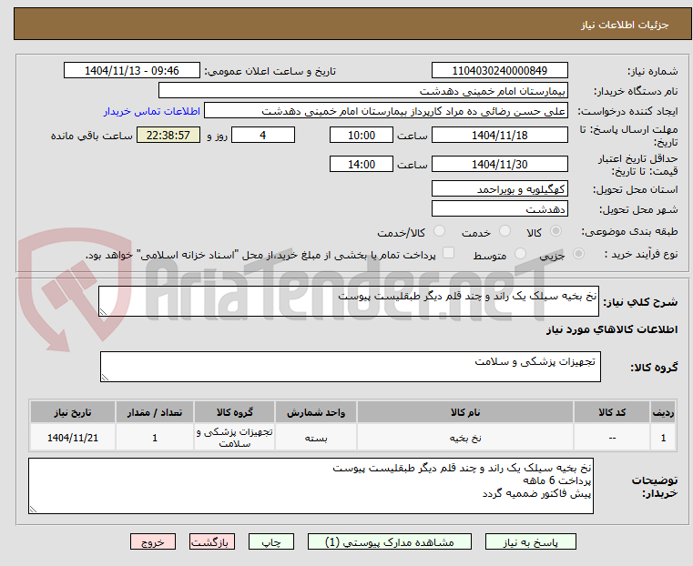Open اطلاعات تماس خریدار link
The width and height of the screenshot is (693, 566).
[x=152, y=111]
